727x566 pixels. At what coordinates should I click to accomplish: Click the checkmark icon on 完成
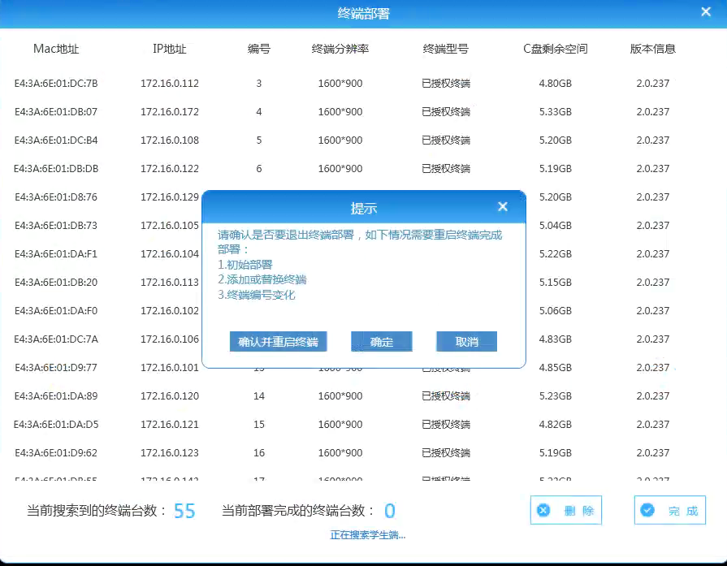(647, 511)
